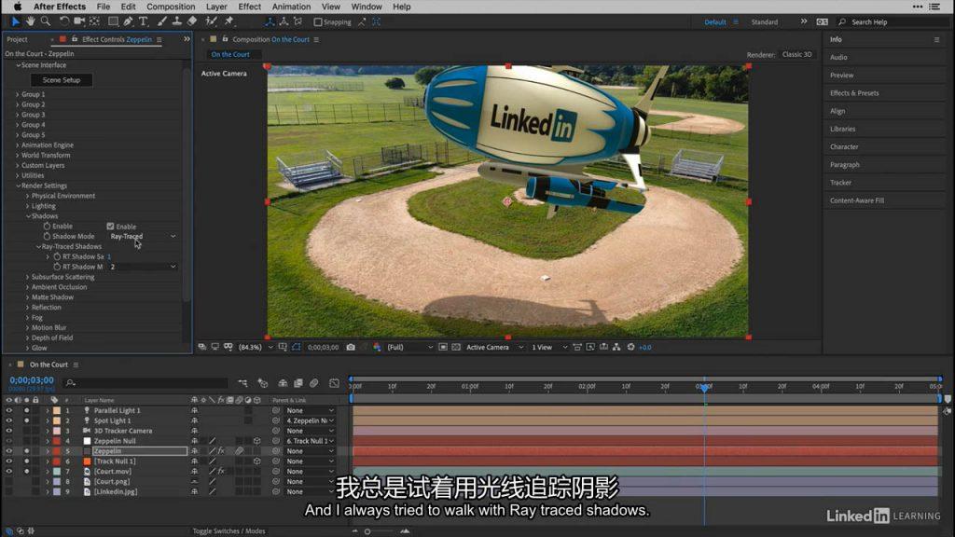Click the Zeppelin layer red label swatch
Image resolution: width=955 pixels, height=537 pixels.
57,451
